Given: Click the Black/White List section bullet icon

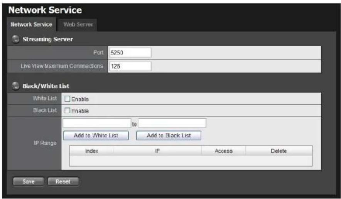Looking at the screenshot, I should pyautogui.click(x=16, y=86).
